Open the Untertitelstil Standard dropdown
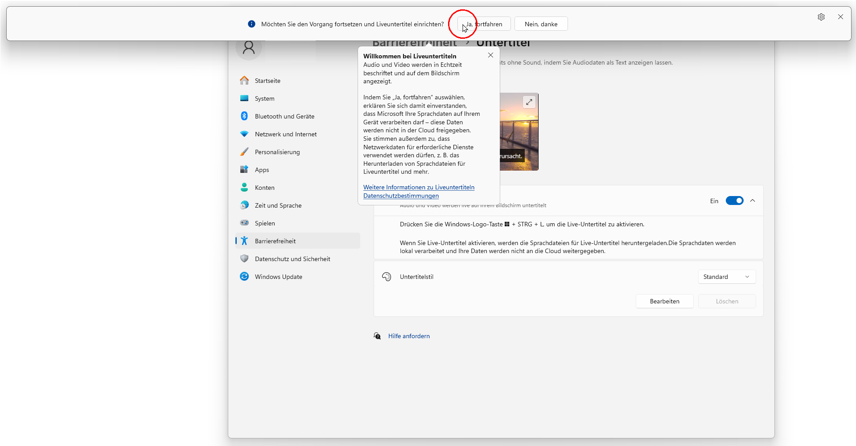This screenshot has width=856, height=446. [x=727, y=277]
